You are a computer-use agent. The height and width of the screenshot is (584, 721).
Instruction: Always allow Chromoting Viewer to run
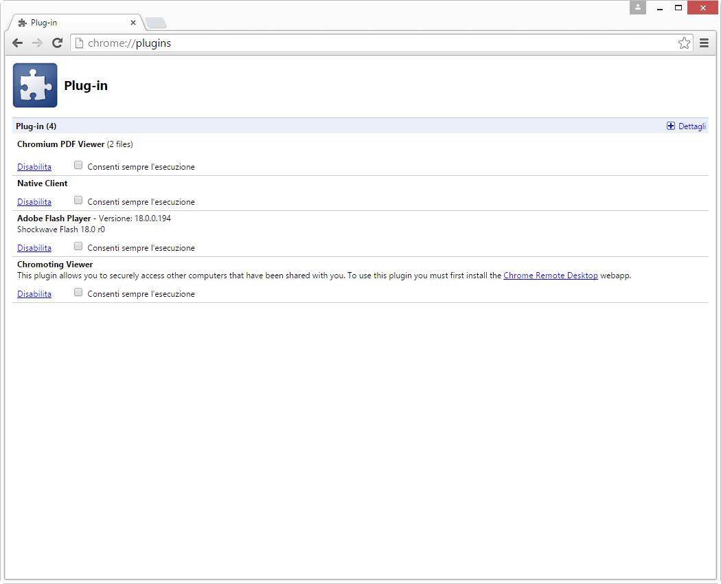(x=78, y=292)
